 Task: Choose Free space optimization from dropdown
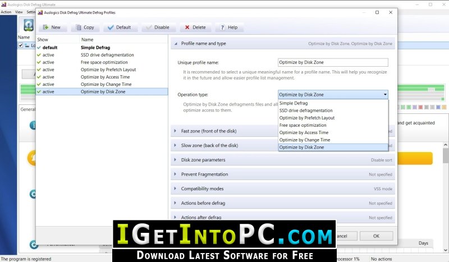pyautogui.click(x=333, y=125)
